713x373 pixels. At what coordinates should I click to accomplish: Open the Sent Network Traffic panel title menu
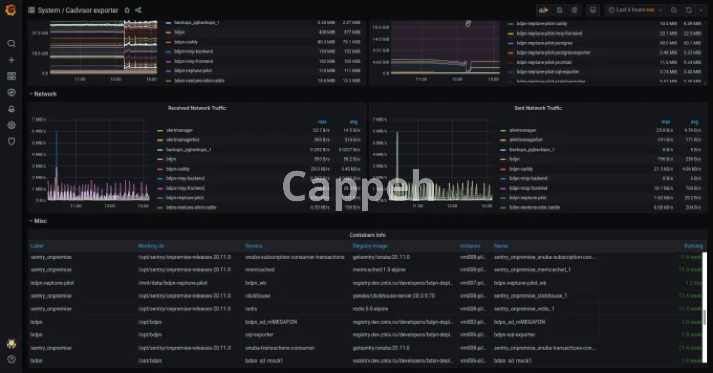click(538, 108)
